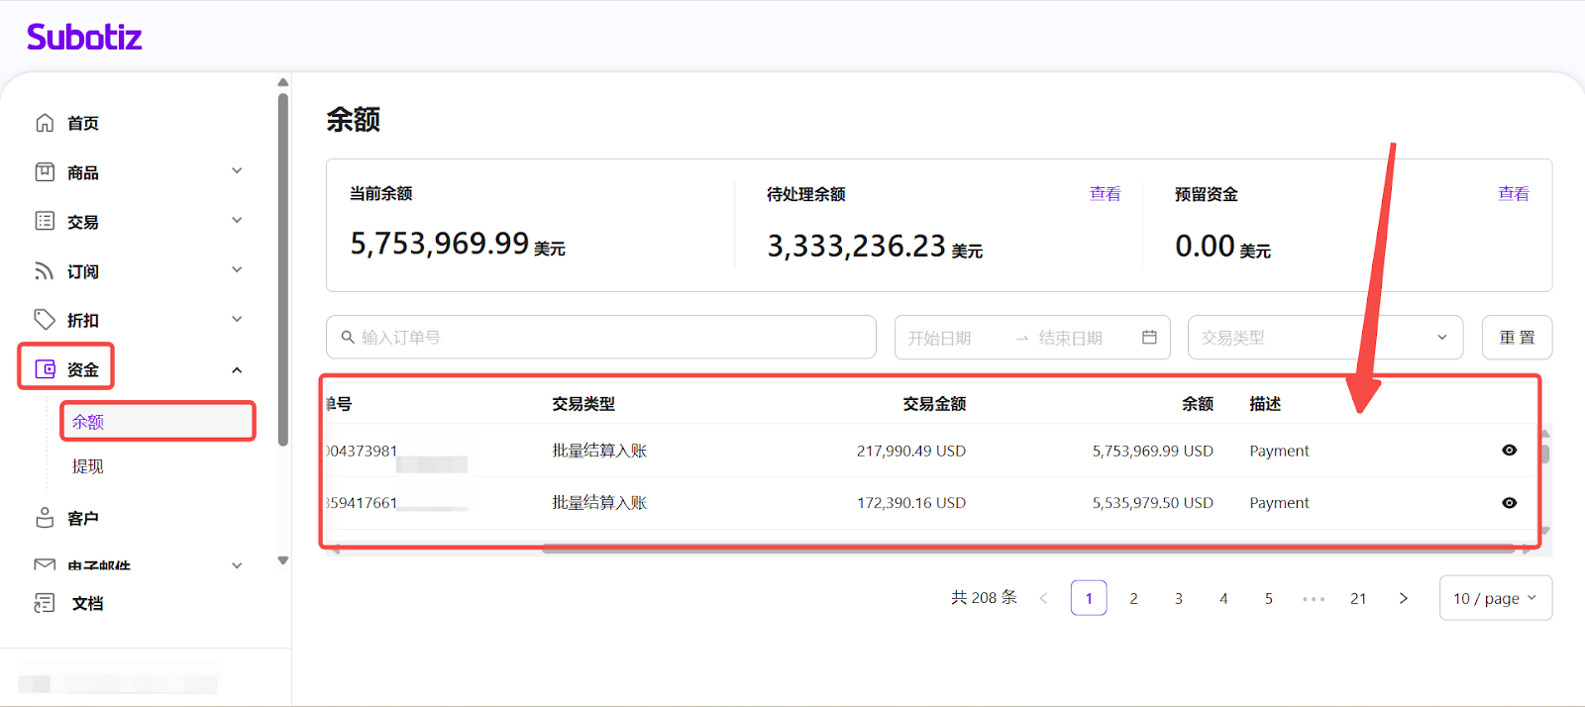This screenshot has width=1585, height=707.
Task: Click the 交易 list icon in sidebar
Action: (45, 221)
